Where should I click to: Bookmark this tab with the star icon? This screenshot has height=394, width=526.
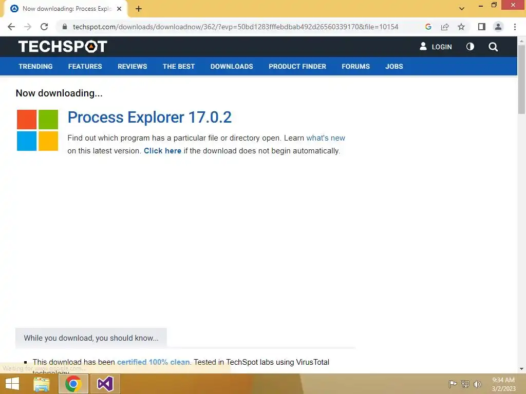coord(461,27)
